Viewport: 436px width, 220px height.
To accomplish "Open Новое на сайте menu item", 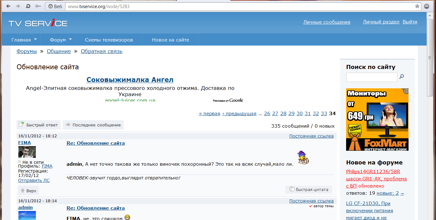I will pos(170,40).
